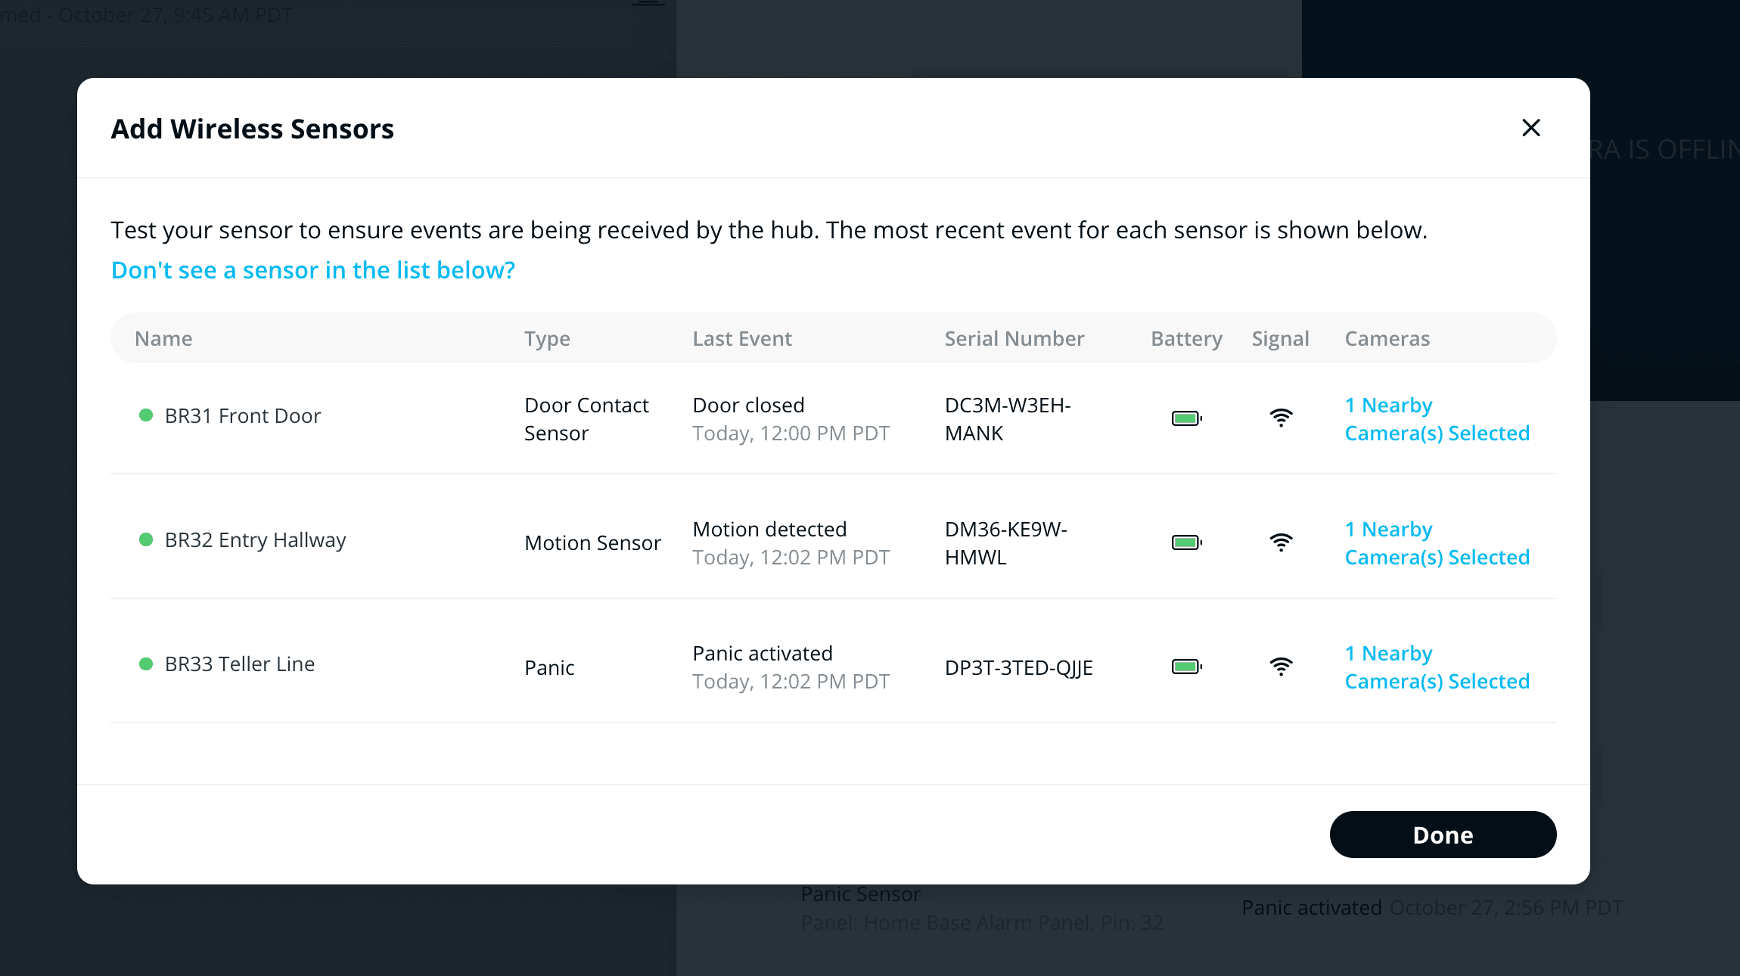Click the Last Event column header
Viewport: 1740px width, 976px height.
coord(741,338)
